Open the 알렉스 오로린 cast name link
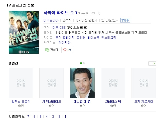Screen dimensions: 162x122 point(21,101)
